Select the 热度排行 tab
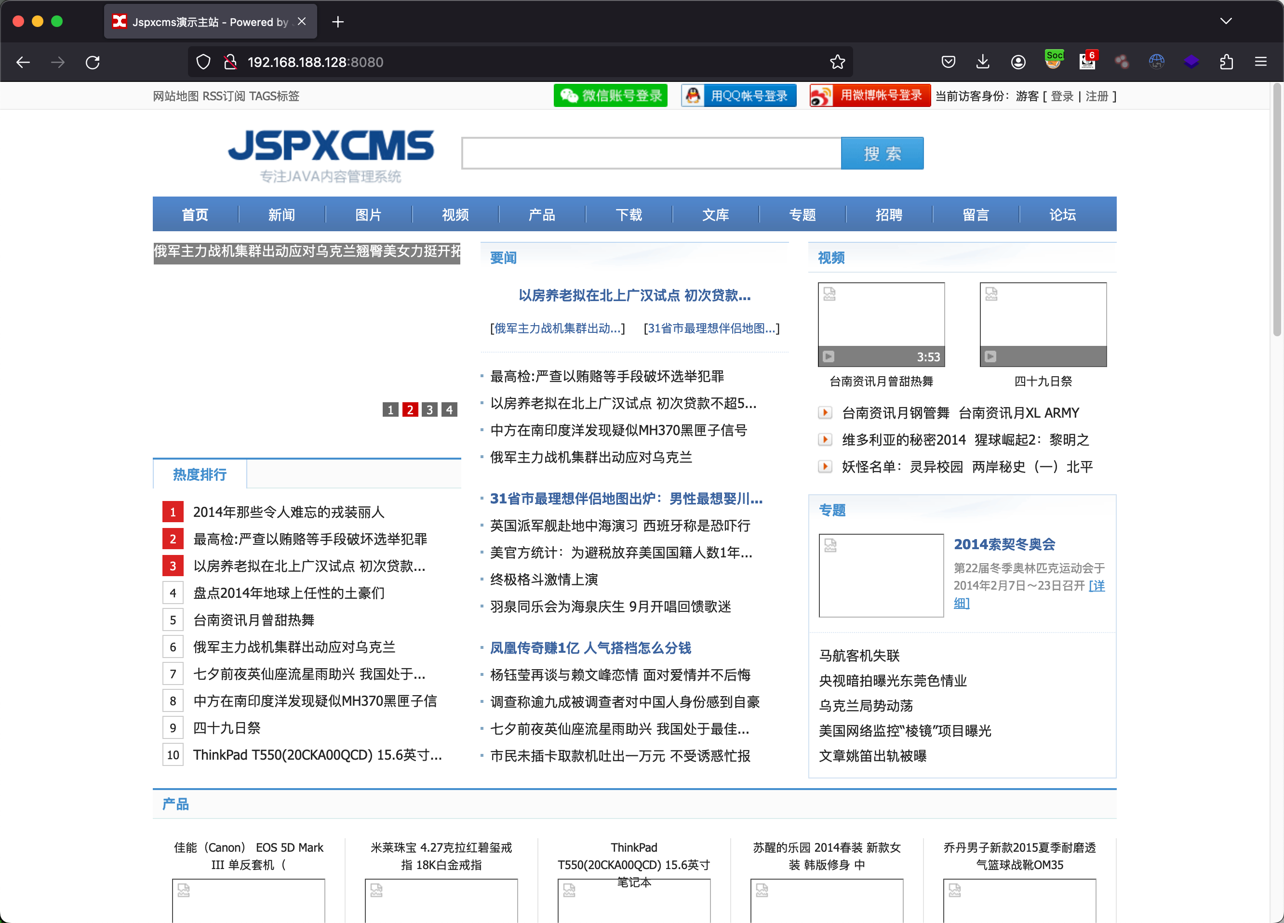1284x923 pixels. click(199, 474)
